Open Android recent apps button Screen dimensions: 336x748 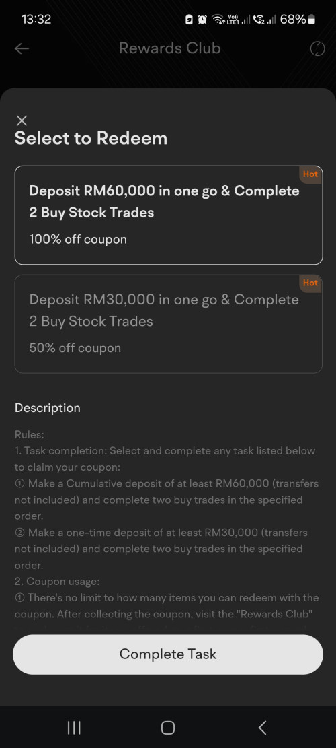point(74,728)
